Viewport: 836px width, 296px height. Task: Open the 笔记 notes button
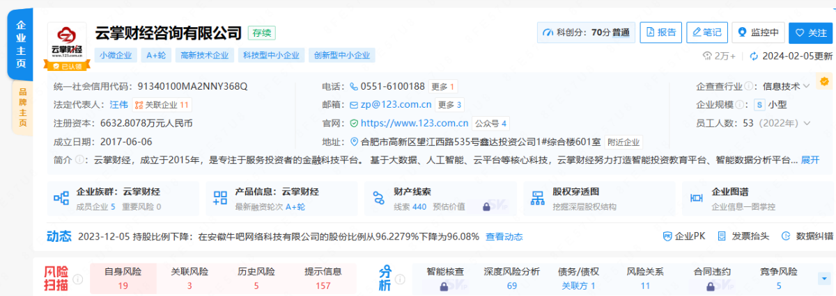(x=706, y=32)
